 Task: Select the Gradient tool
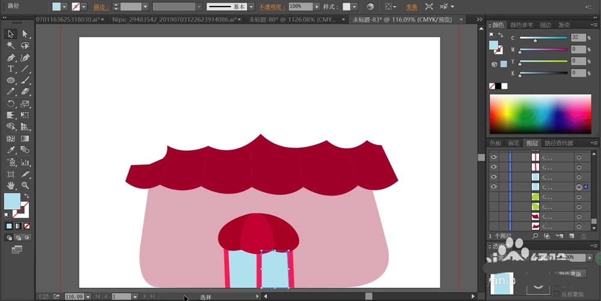[25, 139]
